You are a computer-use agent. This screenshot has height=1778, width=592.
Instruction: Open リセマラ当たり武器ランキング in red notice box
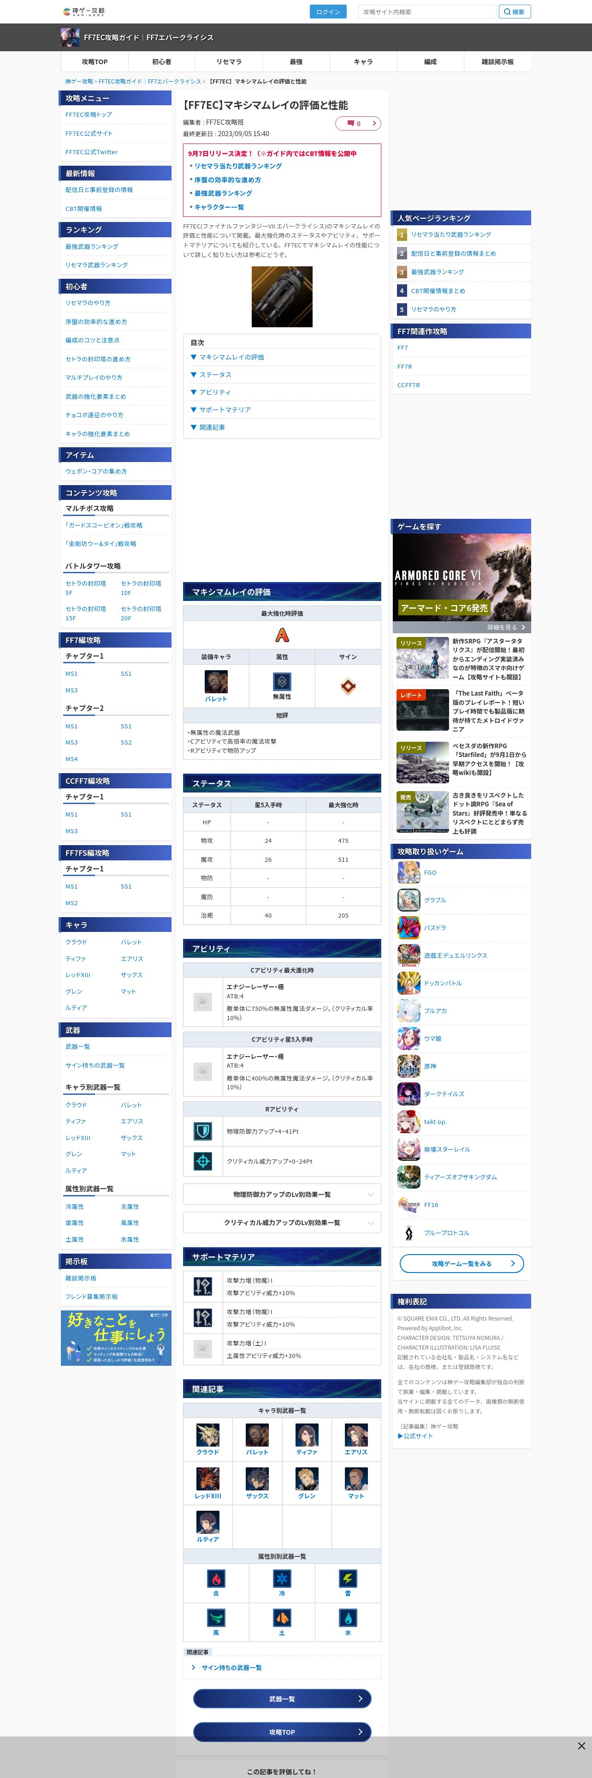(x=238, y=166)
